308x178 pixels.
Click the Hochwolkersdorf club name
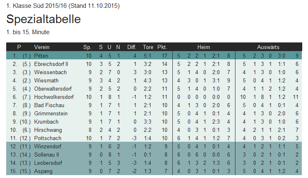[54, 97]
